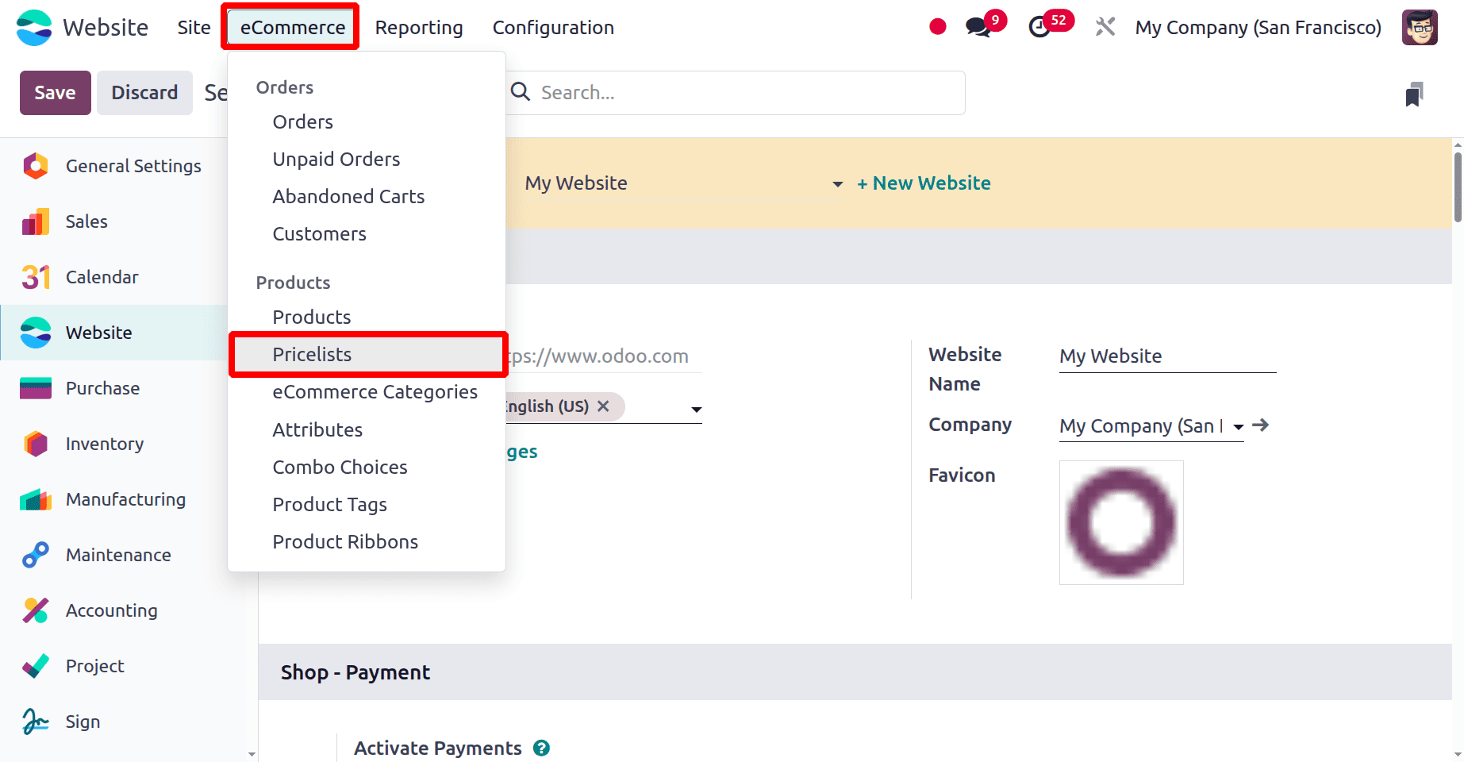Close the eCommerce menu in the navbar
Screen dimensions: 1464x762
pyautogui.click(x=292, y=28)
